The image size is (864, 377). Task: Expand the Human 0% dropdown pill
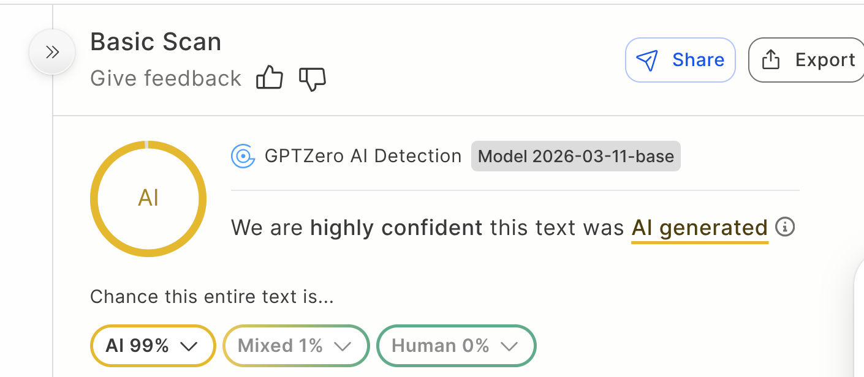tap(456, 346)
